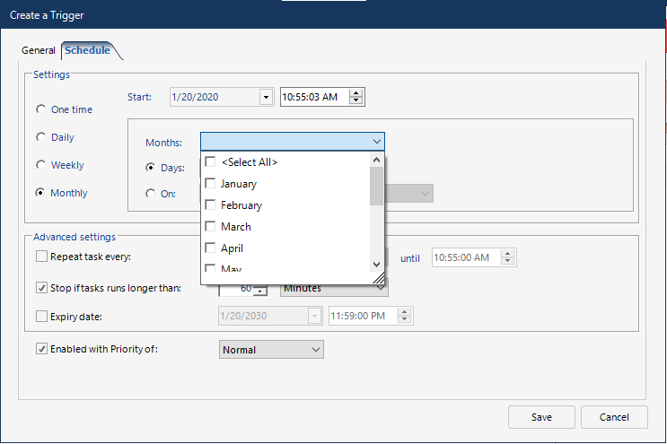
Task: Switch to the General tab
Action: coord(39,50)
